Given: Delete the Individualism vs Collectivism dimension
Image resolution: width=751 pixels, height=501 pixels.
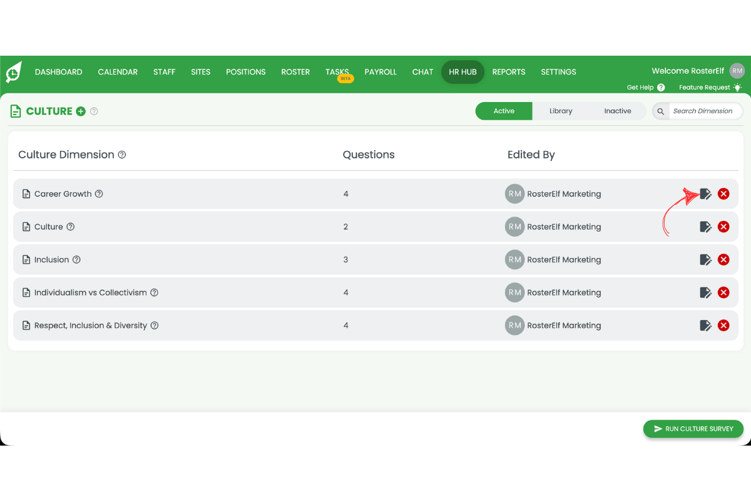Looking at the screenshot, I should pyautogui.click(x=723, y=292).
